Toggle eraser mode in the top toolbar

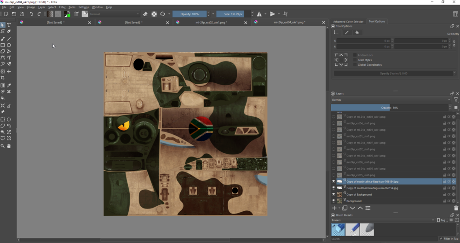[145, 14]
